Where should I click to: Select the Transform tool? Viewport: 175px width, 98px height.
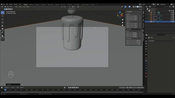point(2,29)
